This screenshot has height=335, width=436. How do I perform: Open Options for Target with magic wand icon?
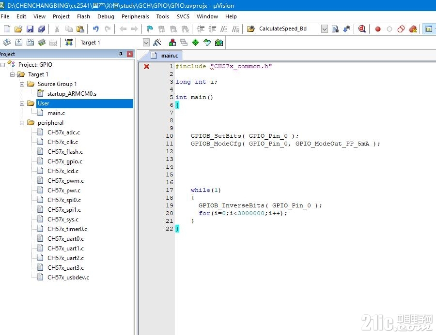[157, 42]
